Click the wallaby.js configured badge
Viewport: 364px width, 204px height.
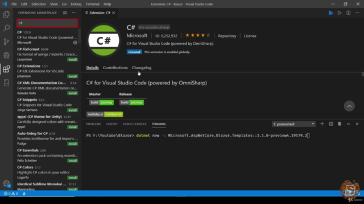(x=105, y=114)
